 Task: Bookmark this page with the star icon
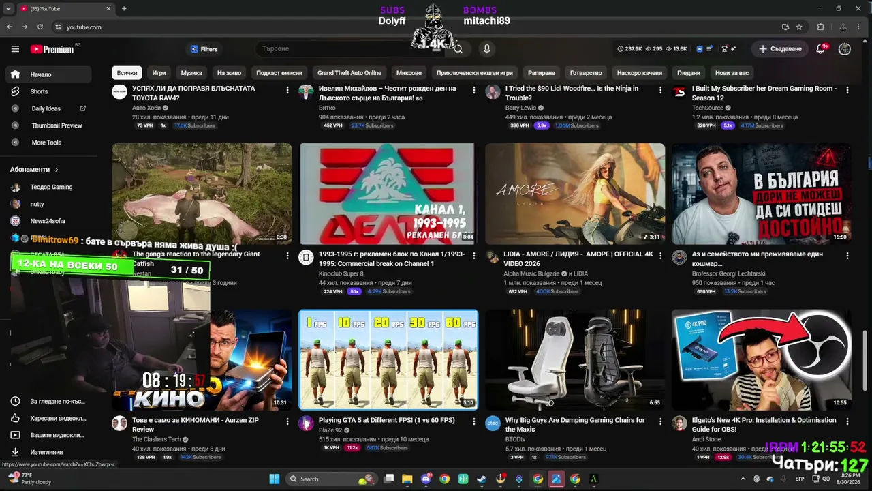tap(799, 27)
